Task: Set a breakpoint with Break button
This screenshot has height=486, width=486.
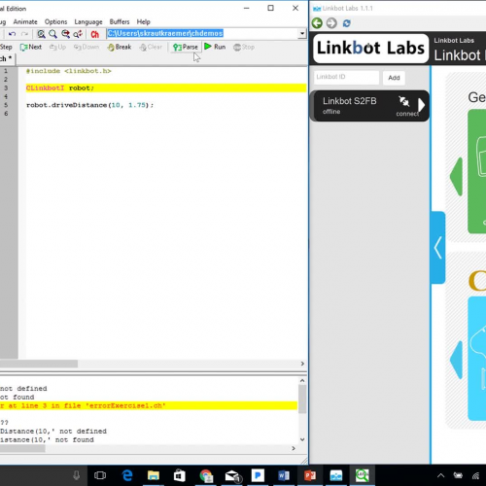Action: 120,47
